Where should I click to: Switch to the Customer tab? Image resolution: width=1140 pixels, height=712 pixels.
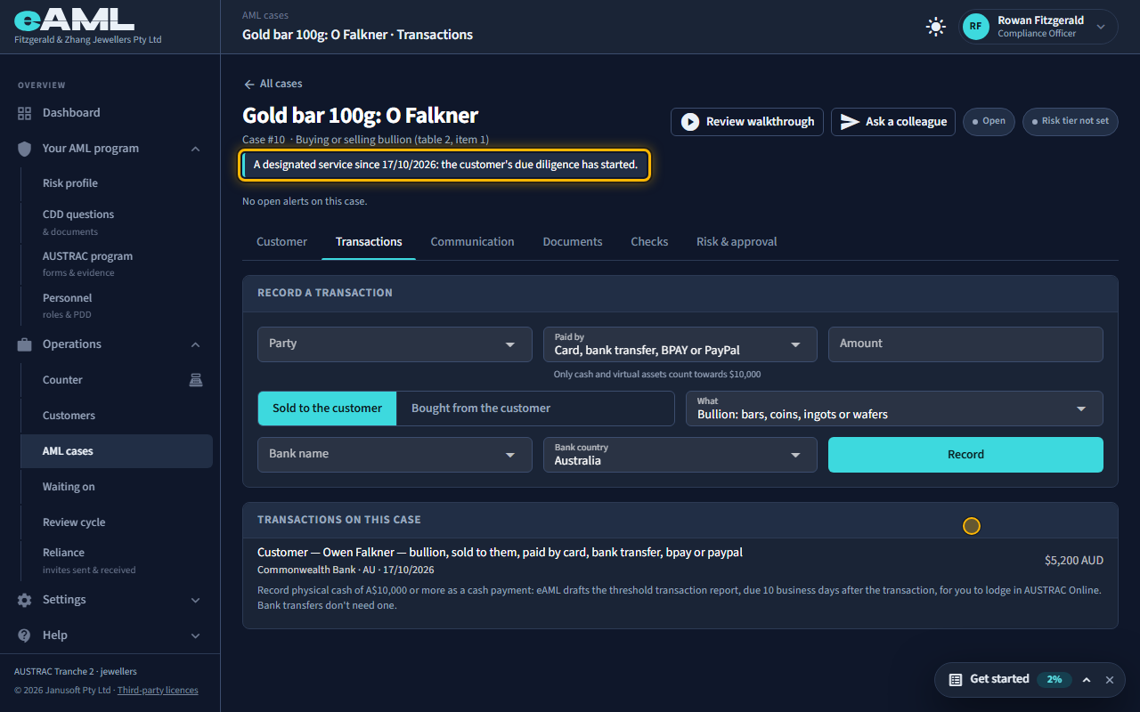[x=281, y=241]
